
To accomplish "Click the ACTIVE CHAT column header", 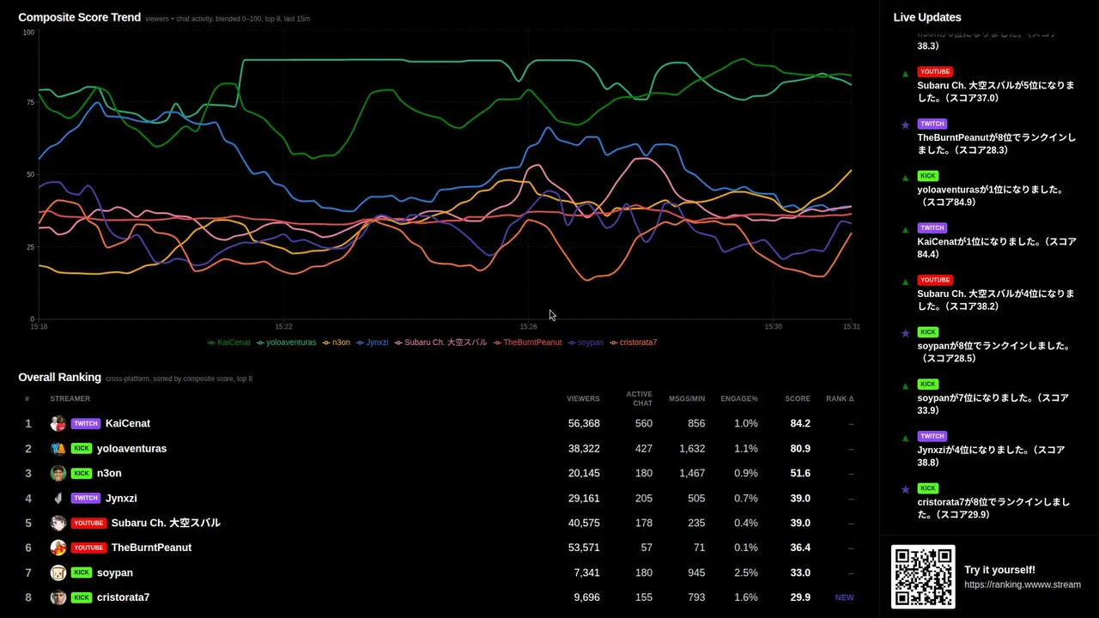I will click(x=639, y=398).
